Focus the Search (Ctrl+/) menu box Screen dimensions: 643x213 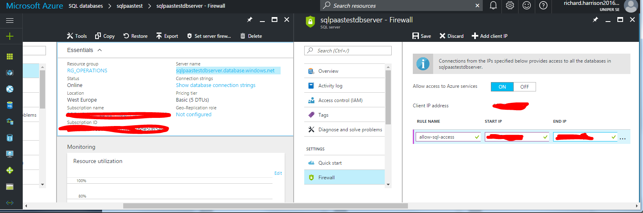click(348, 50)
